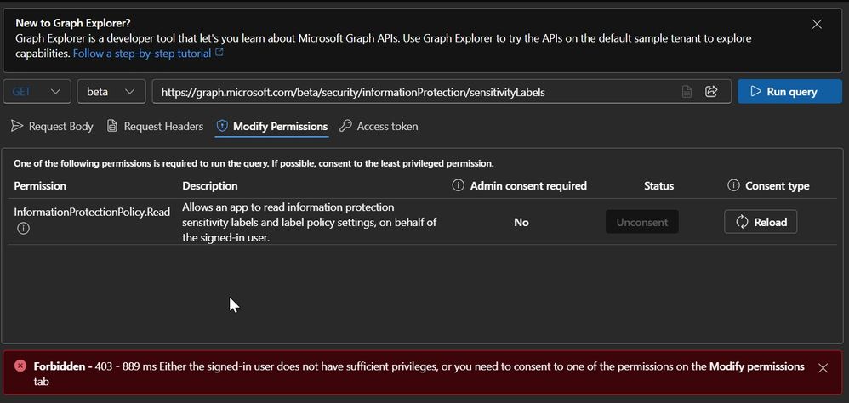The width and height of the screenshot is (849, 403).
Task: Switch to the Request Body tab
Action: coord(52,127)
